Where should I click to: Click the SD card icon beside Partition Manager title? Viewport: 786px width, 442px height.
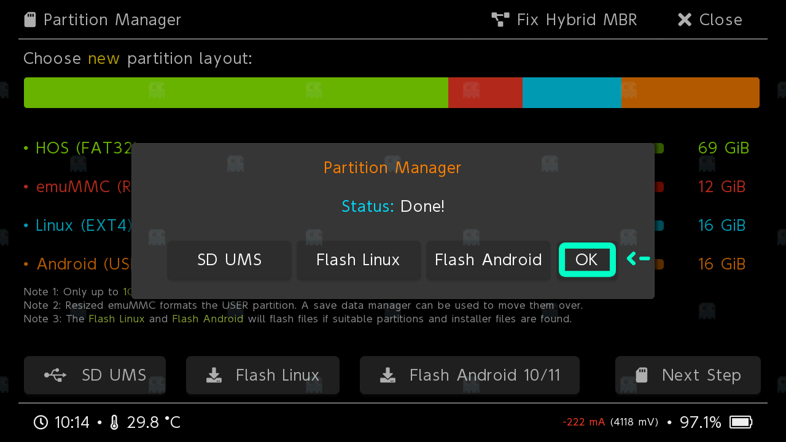coord(30,20)
